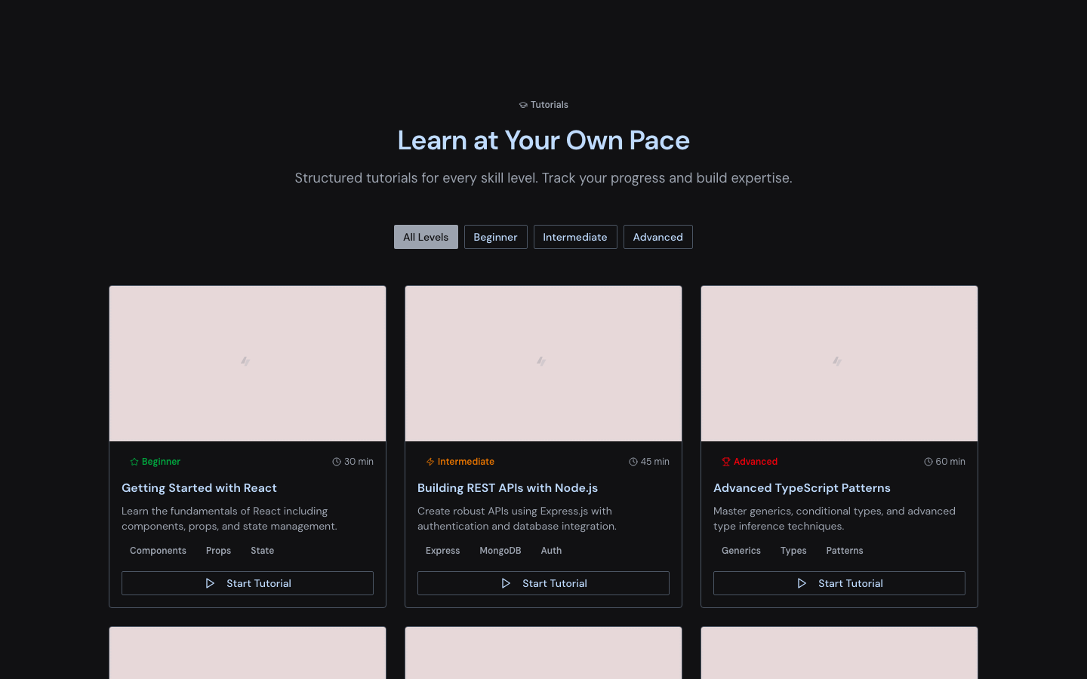This screenshot has width=1087, height=679.
Task: Click the red trophy Advanced icon
Action: coord(726,462)
